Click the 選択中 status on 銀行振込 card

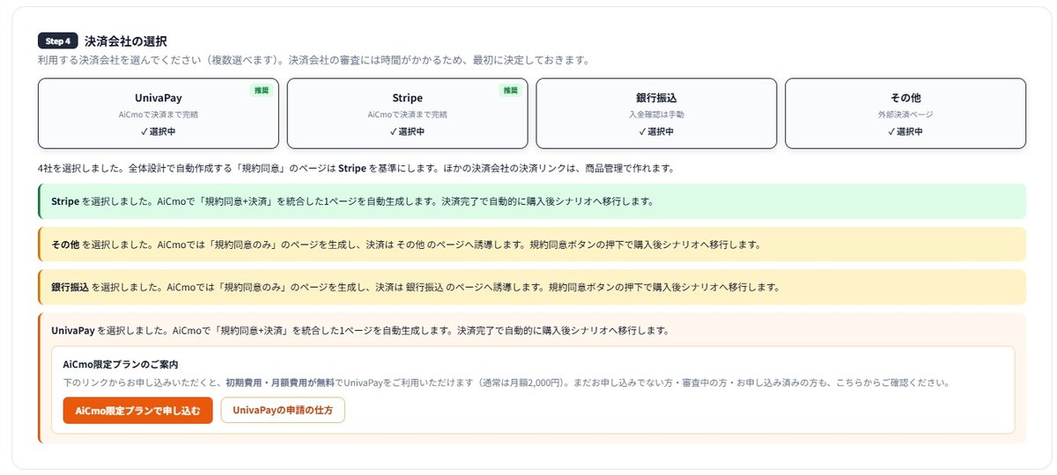(x=656, y=132)
